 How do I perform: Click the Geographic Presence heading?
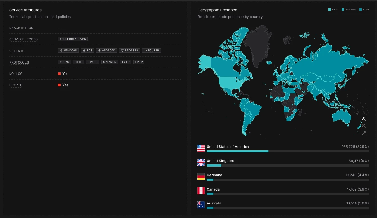pos(217,10)
